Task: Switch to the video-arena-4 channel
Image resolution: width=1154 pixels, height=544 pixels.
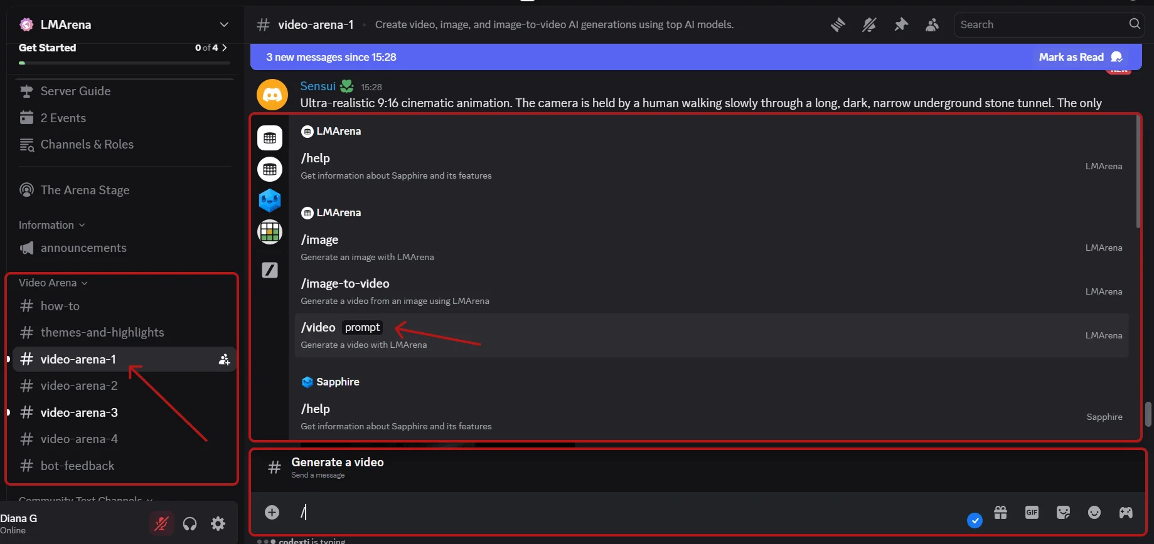Action: click(123, 439)
